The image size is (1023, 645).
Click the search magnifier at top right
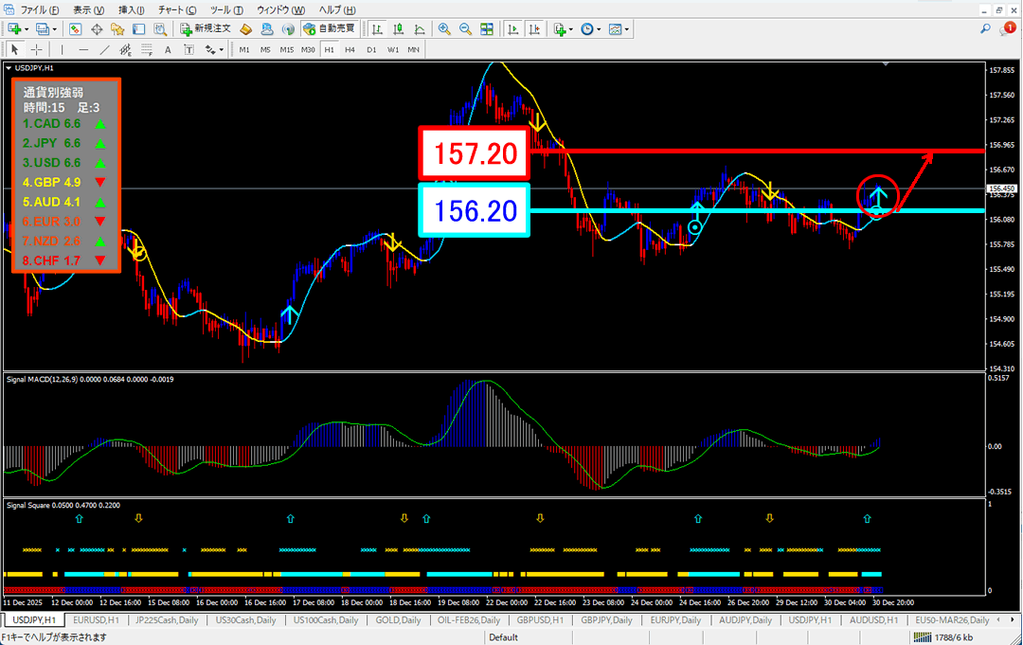pyautogui.click(x=984, y=29)
